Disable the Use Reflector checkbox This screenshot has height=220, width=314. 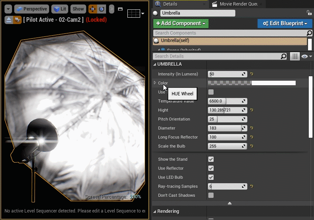point(211,168)
